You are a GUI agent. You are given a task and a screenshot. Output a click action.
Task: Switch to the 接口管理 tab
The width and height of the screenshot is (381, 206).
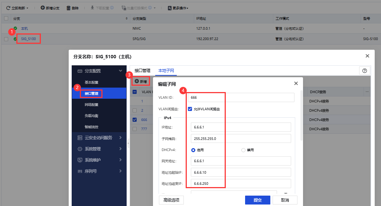coord(142,71)
